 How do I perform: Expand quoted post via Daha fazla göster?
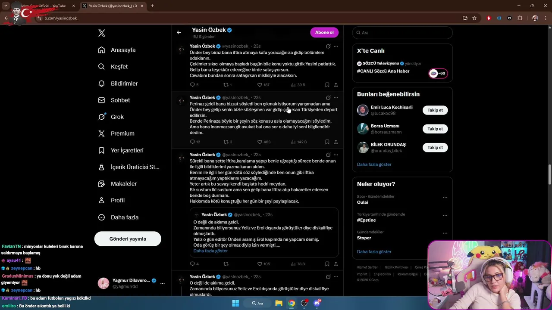[x=210, y=251]
